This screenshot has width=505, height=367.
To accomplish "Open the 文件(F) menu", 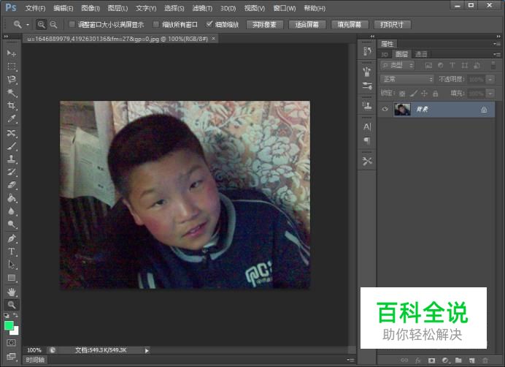I will (35, 8).
